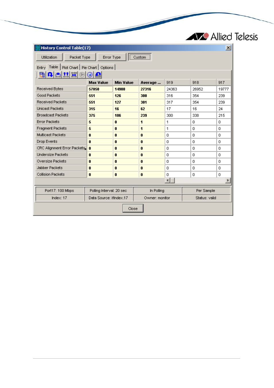Click the Max Value column header

point(100,82)
